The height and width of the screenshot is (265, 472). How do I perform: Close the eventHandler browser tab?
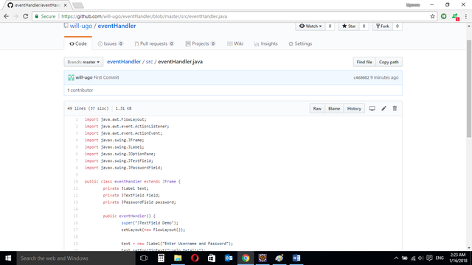[66, 5]
